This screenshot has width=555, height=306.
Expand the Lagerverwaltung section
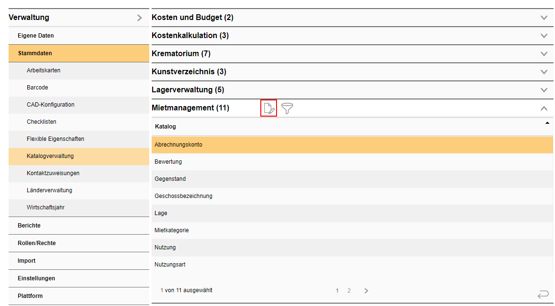pos(544,90)
